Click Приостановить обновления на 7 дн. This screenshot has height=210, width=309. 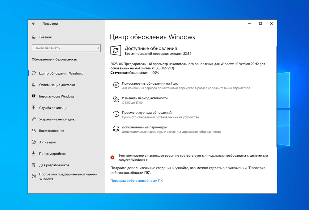[150, 83]
